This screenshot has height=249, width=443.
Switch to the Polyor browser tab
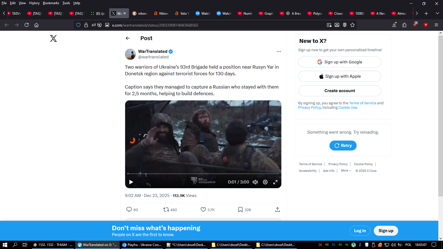click(315, 13)
